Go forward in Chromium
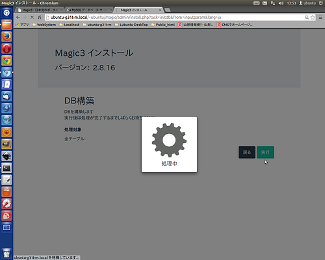This screenshot has height=260, width=325. [25, 18]
